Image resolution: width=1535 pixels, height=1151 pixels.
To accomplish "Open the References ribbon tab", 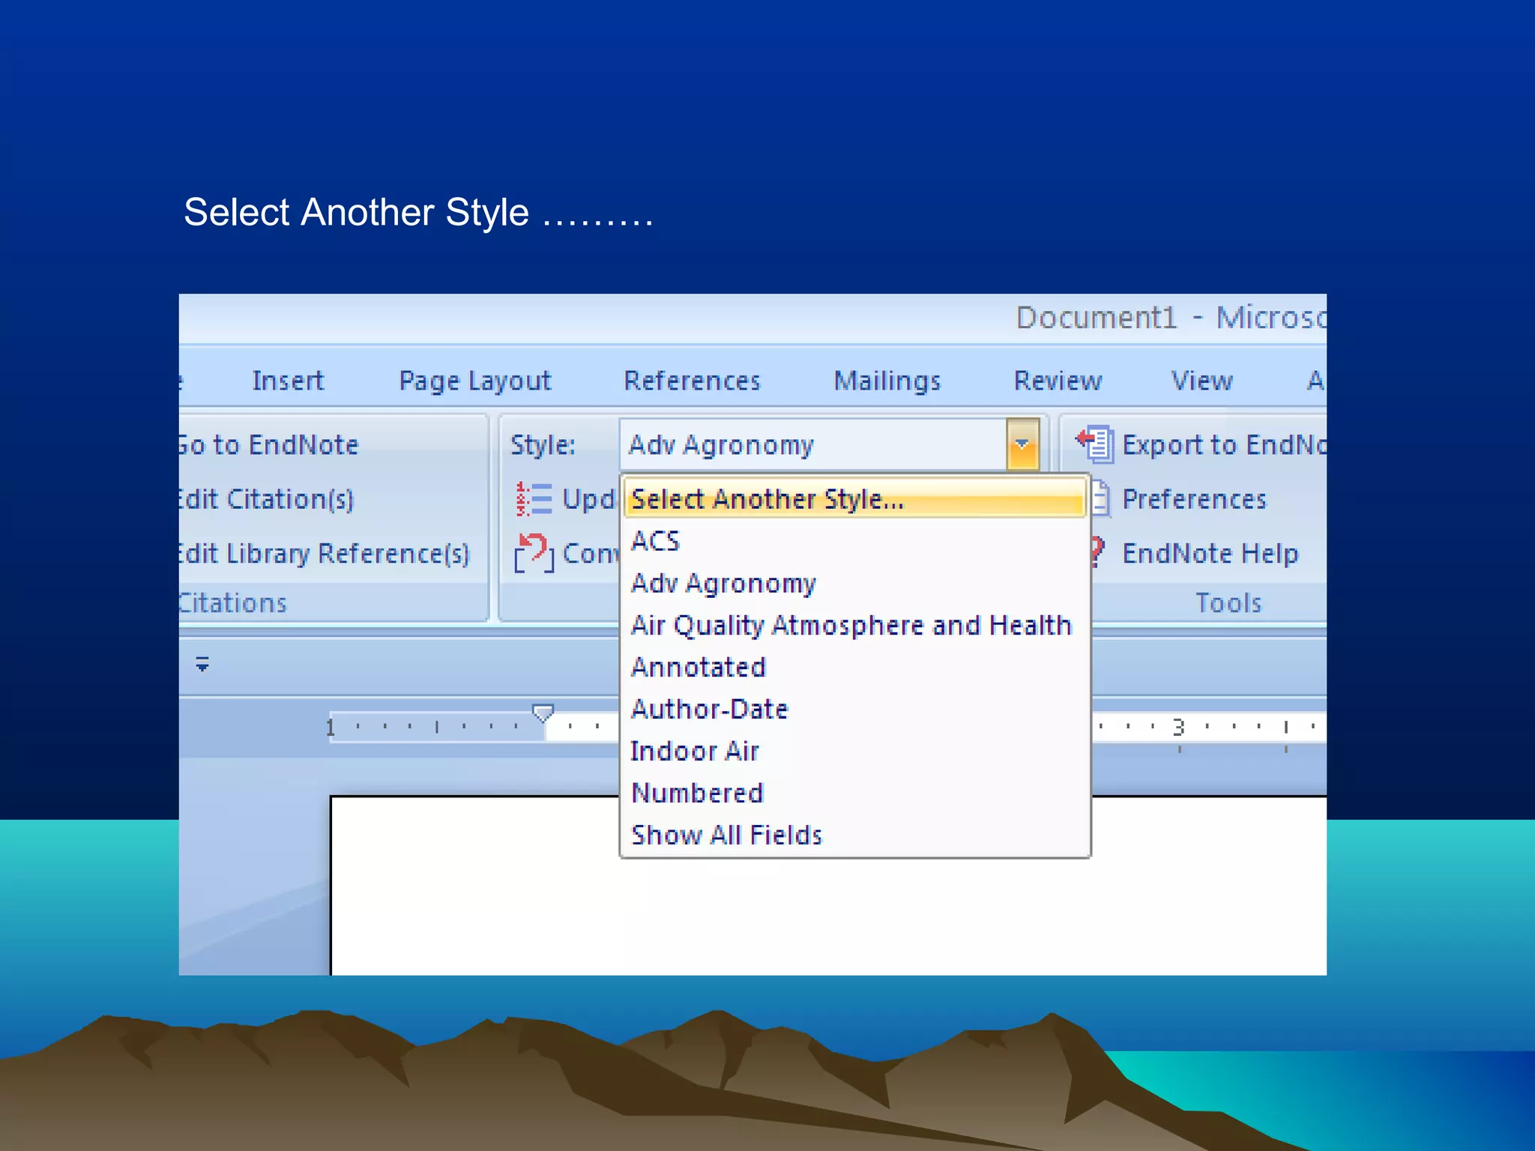I will coord(692,381).
